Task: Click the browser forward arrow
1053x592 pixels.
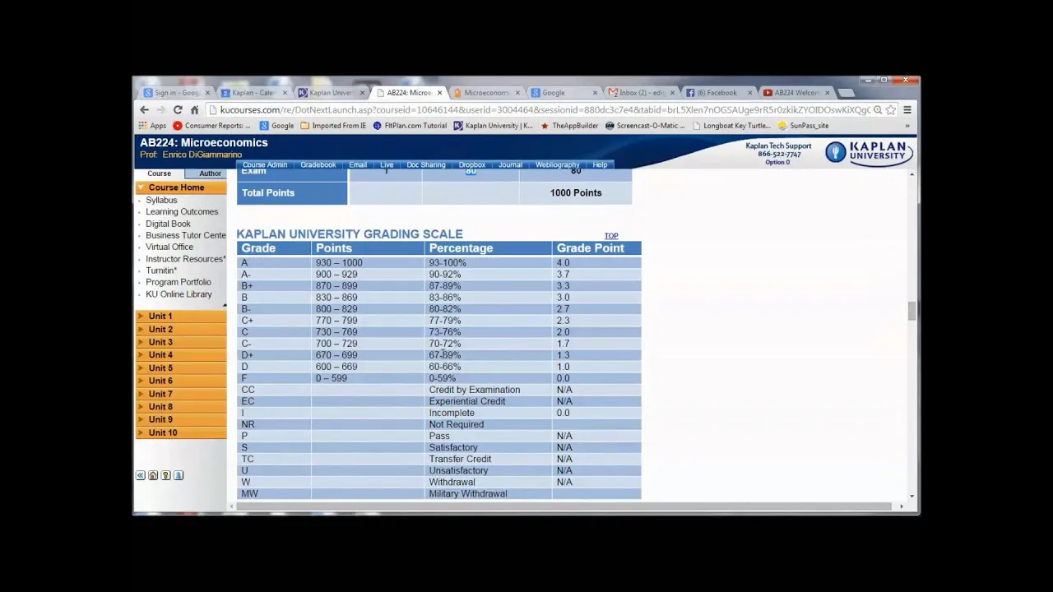Action: (160, 109)
